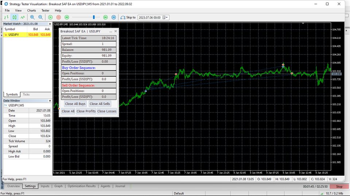350x196 pixels.
Task: Stop the test with the red stop icon
Action: [58, 17]
